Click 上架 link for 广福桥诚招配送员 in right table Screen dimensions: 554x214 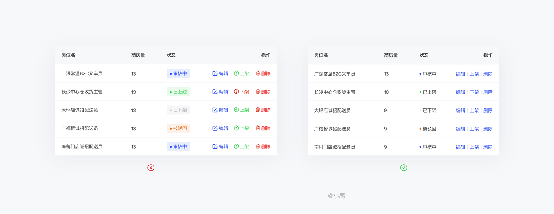(x=474, y=129)
